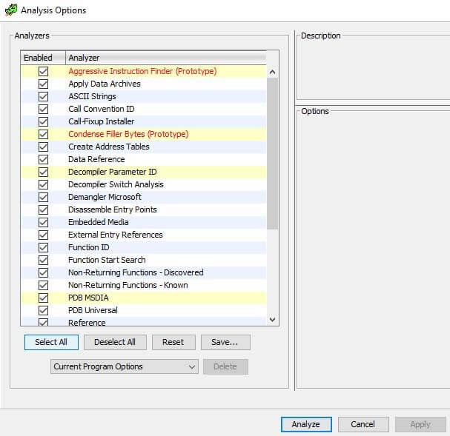Click the Save... button

pos(225,343)
